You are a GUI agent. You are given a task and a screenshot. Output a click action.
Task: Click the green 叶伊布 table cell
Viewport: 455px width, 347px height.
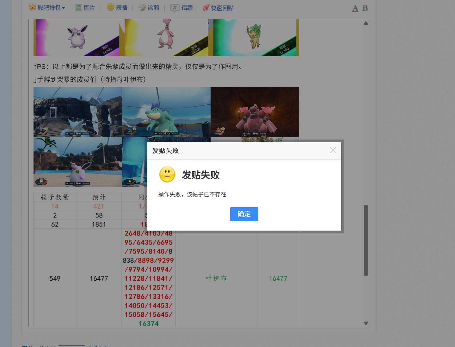216,278
